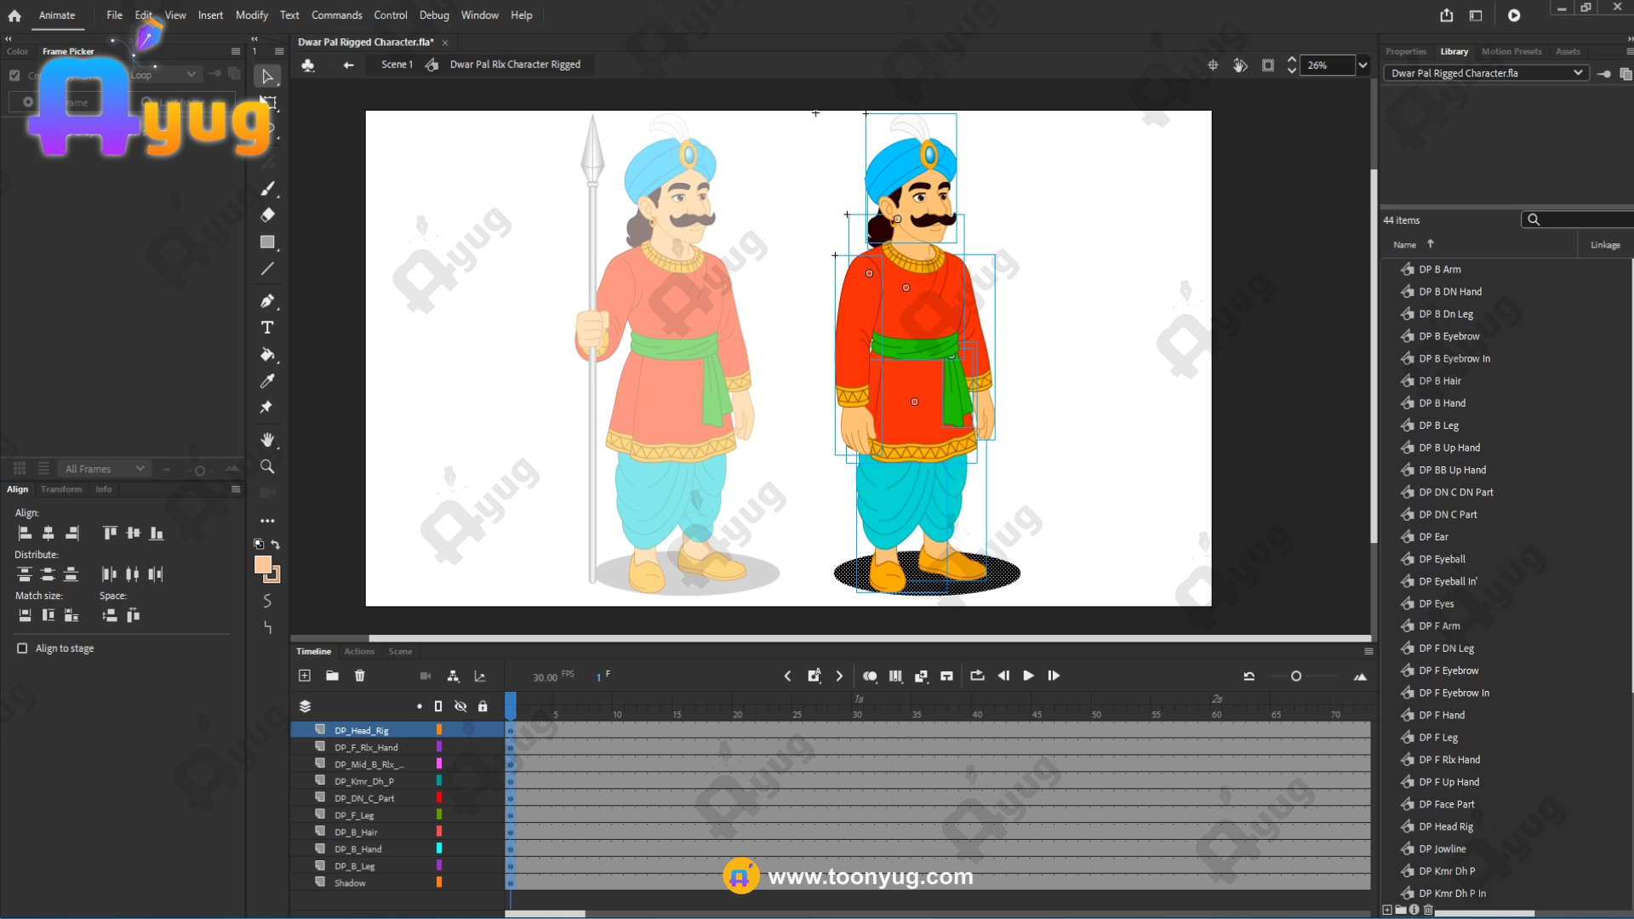
Task: Open the stage zoom percentage dropdown
Action: pyautogui.click(x=1363, y=66)
